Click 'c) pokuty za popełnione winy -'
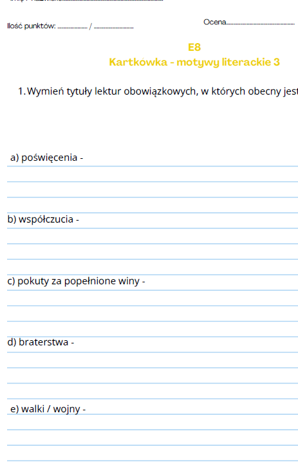Screen dimensions: 298x474 point(76,281)
